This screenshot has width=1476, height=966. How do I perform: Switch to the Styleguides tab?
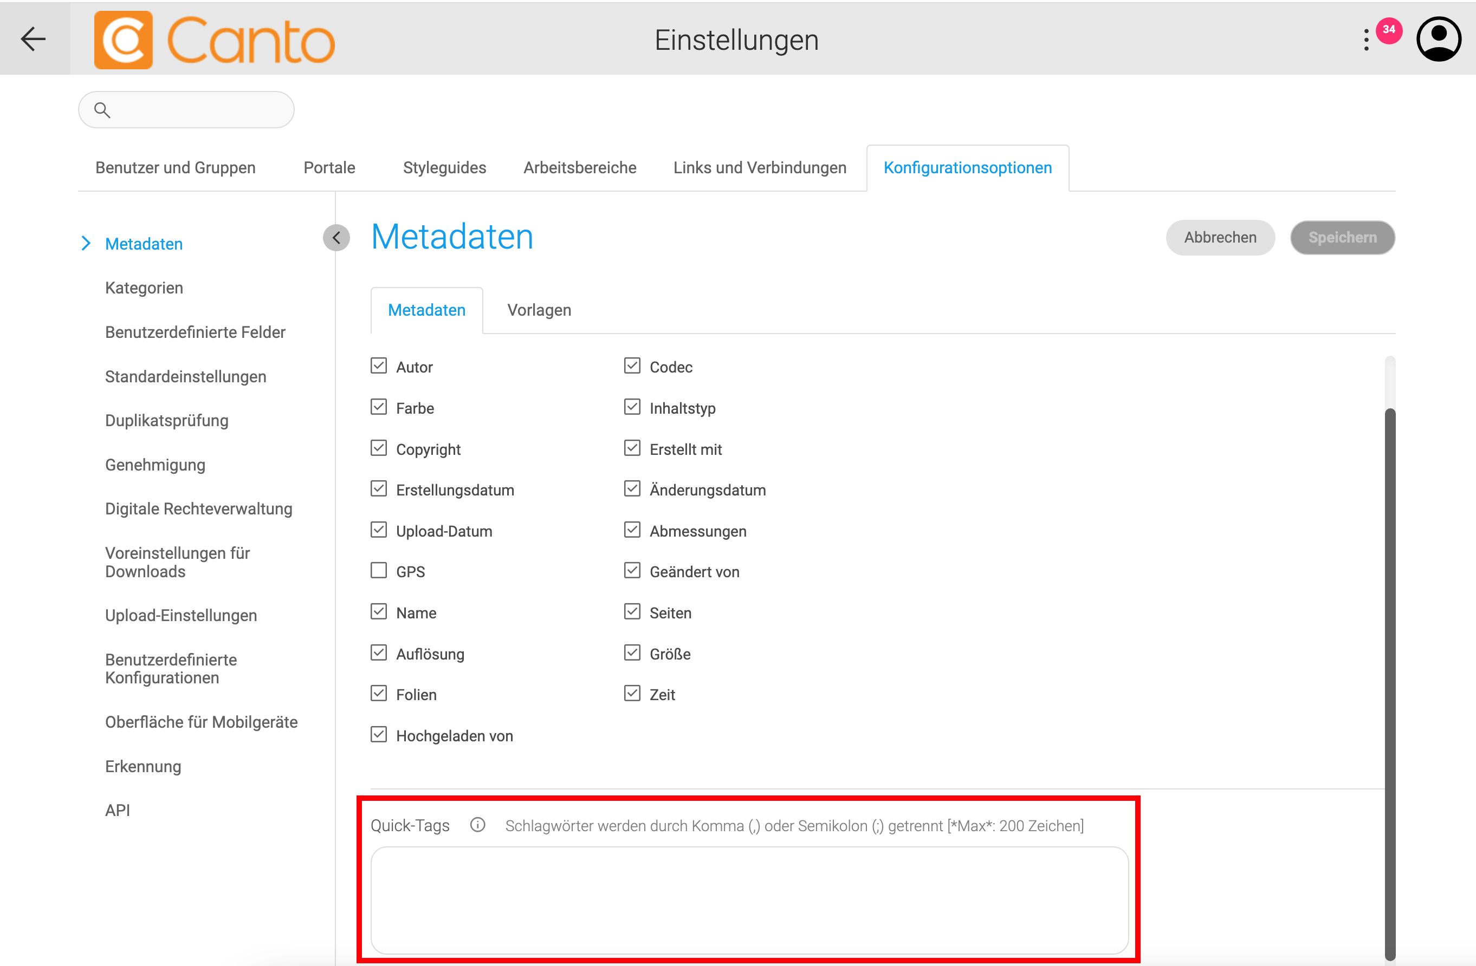point(445,168)
